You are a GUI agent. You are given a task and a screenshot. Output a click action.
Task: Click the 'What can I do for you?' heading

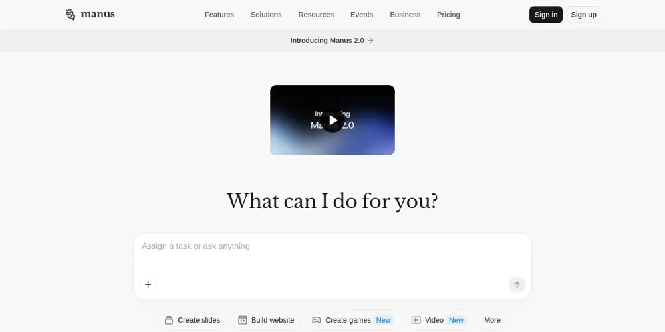click(x=332, y=201)
